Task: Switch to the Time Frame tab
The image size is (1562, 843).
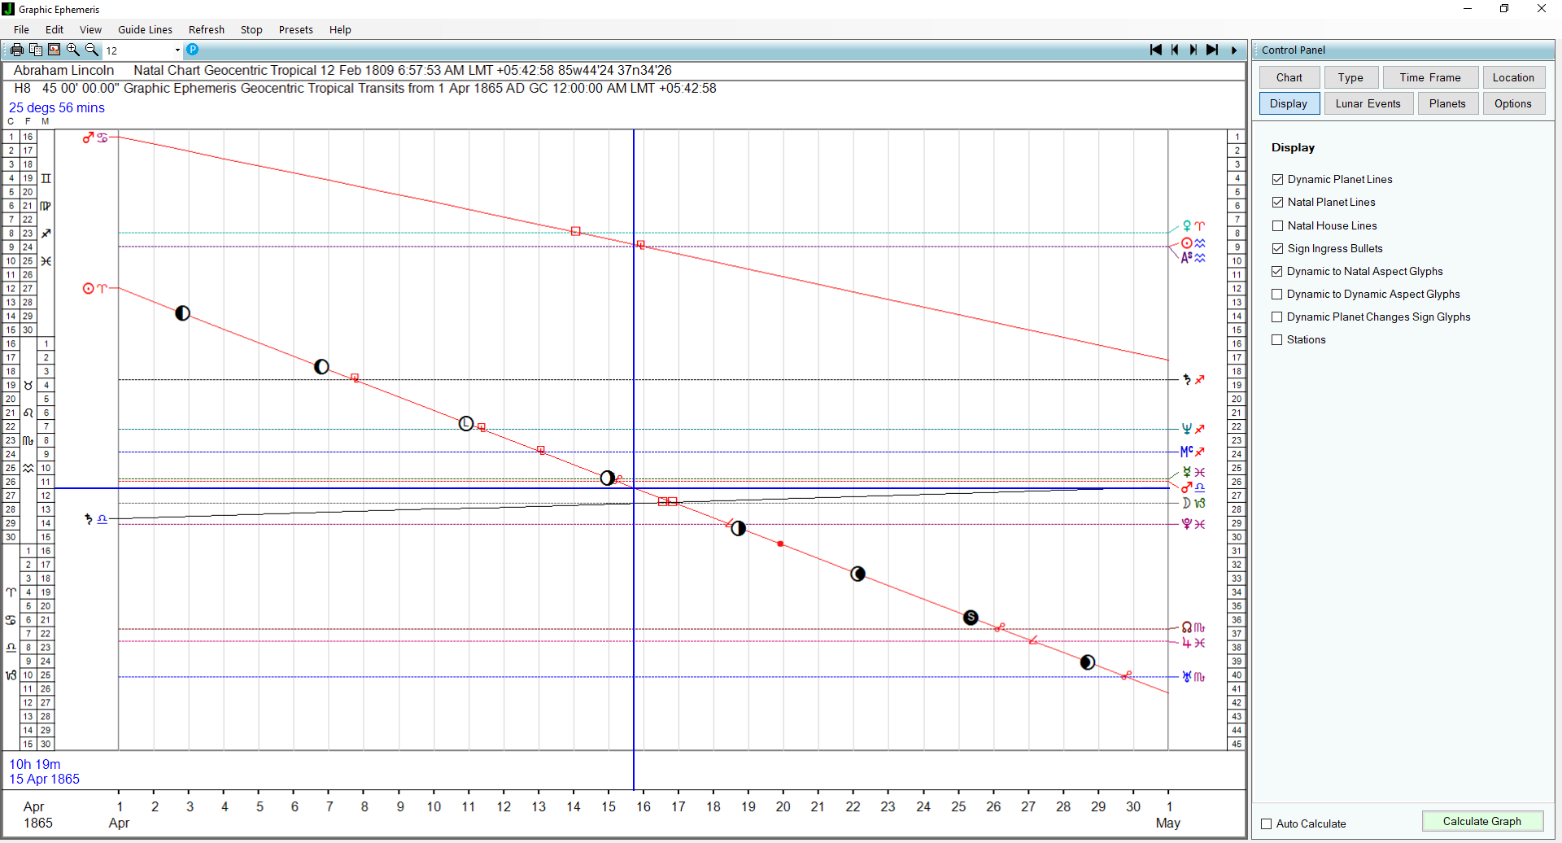Action: pos(1430,77)
